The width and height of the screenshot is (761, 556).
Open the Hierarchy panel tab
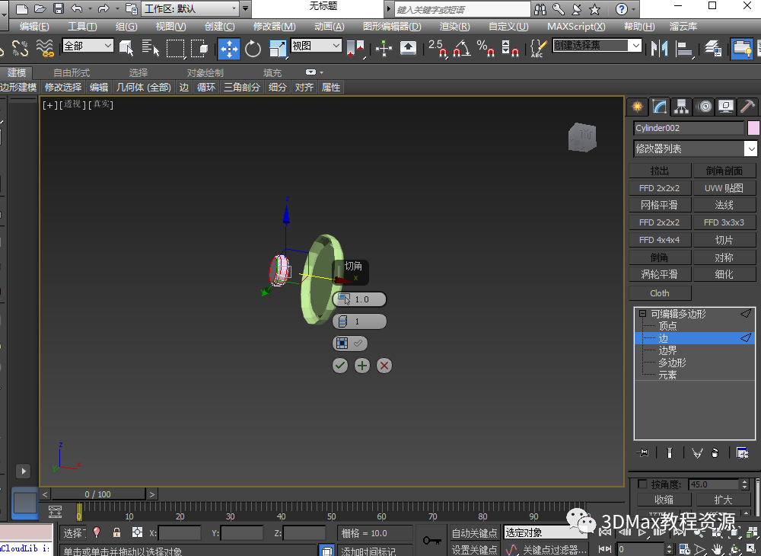(x=681, y=107)
